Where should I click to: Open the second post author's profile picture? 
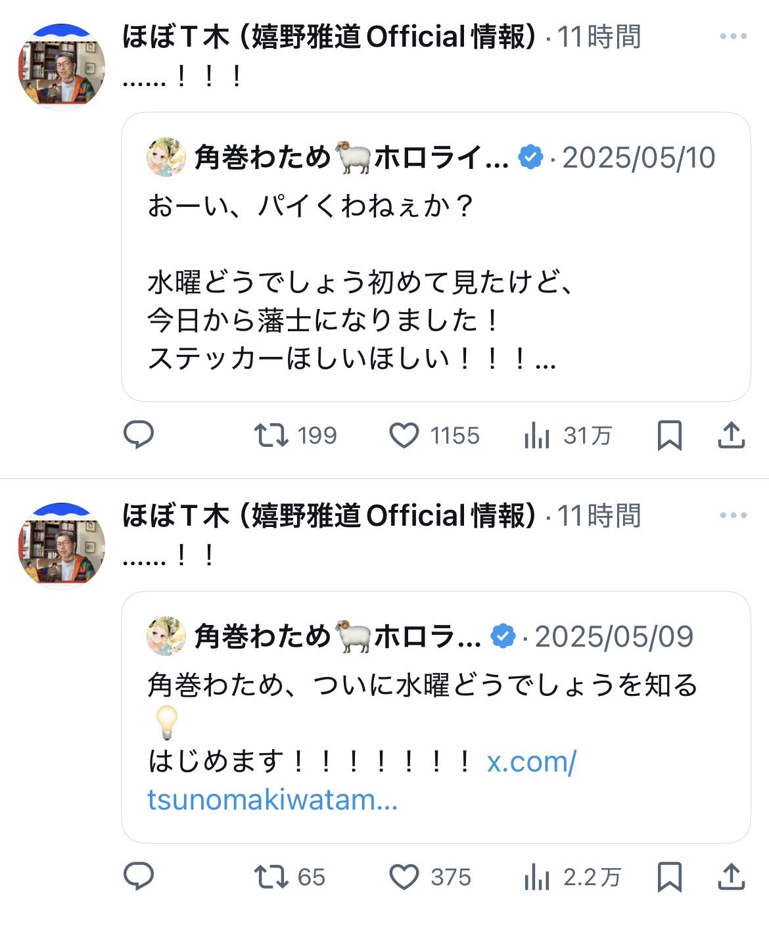(61, 545)
